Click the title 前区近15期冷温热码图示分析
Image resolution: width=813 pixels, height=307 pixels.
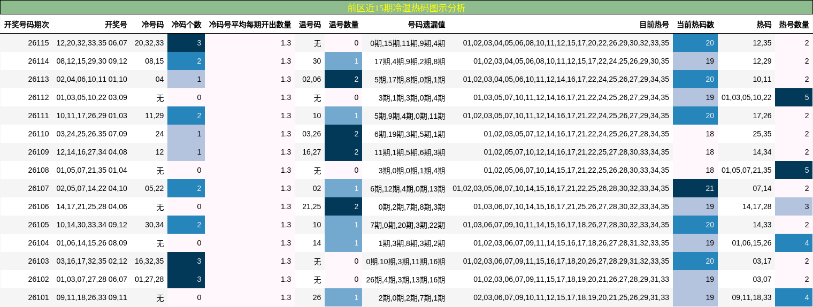click(x=406, y=7)
